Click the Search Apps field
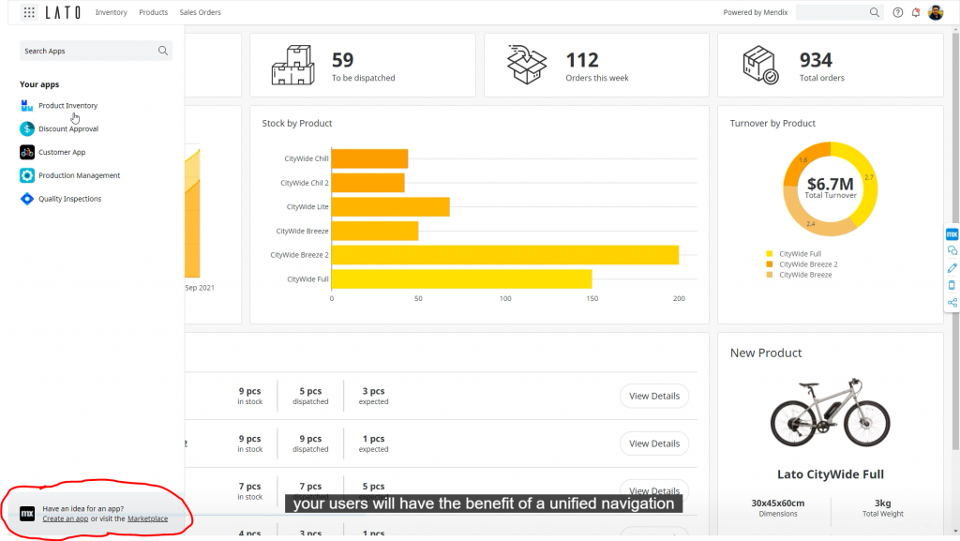Screen dimensions: 960x541 89,51
